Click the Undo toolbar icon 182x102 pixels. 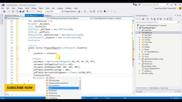(27, 11)
